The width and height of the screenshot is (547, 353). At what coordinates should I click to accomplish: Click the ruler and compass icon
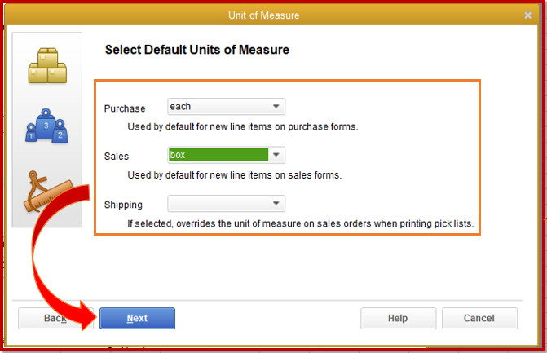42,192
